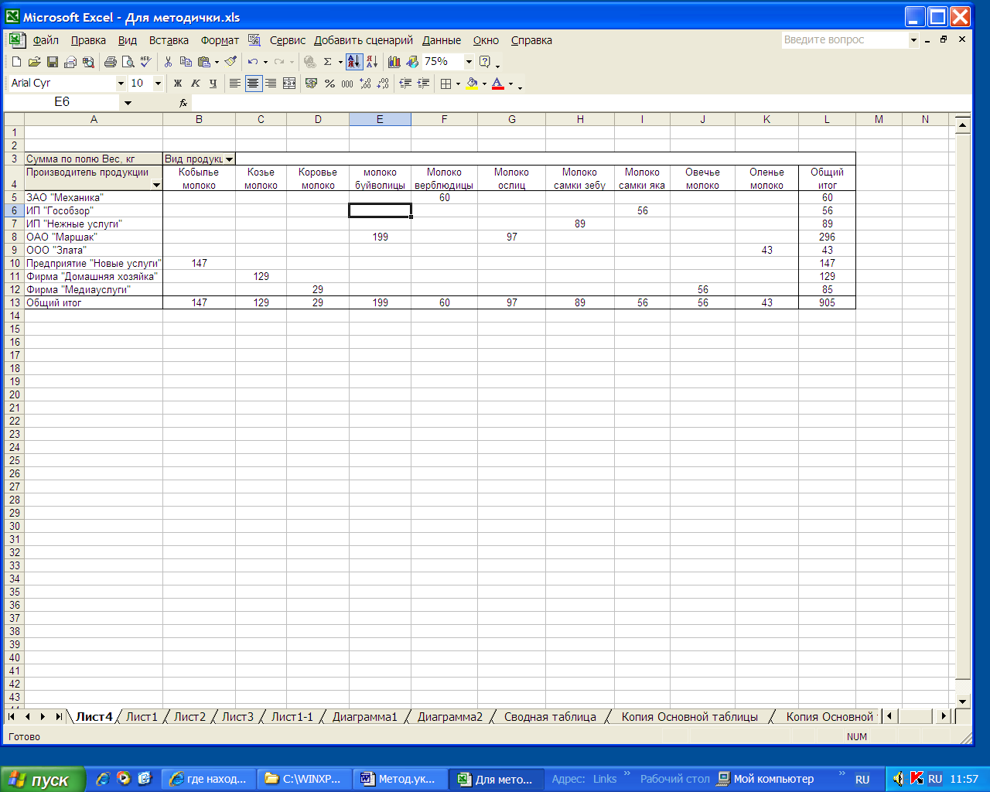Center-align the cell text
This screenshot has height=792, width=990.
coord(253,84)
